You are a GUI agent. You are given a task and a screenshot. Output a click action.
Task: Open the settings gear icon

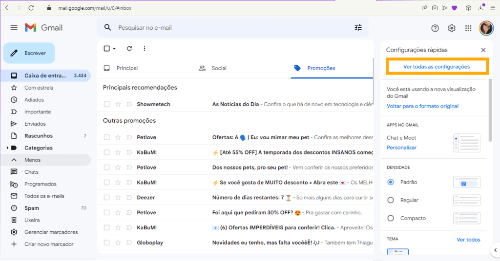point(452,28)
